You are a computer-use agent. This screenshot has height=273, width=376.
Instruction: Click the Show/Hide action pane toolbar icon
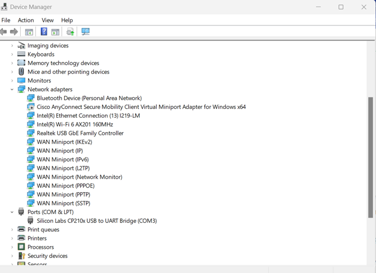(x=55, y=32)
